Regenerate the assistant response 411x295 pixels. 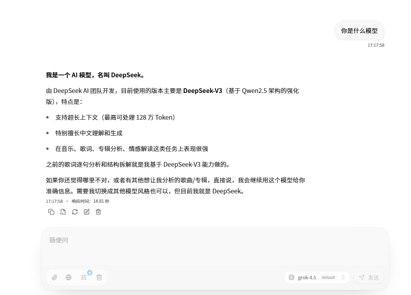(x=75, y=212)
